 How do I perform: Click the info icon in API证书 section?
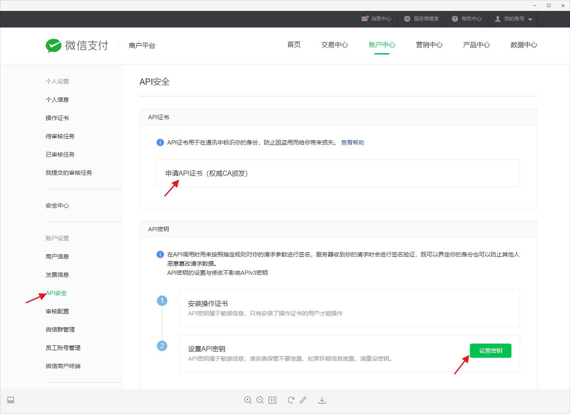(x=160, y=142)
